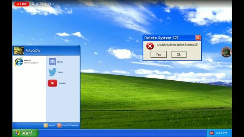Click the LIVE stream badge
The height and width of the screenshot is (137, 244).
(22, 4)
